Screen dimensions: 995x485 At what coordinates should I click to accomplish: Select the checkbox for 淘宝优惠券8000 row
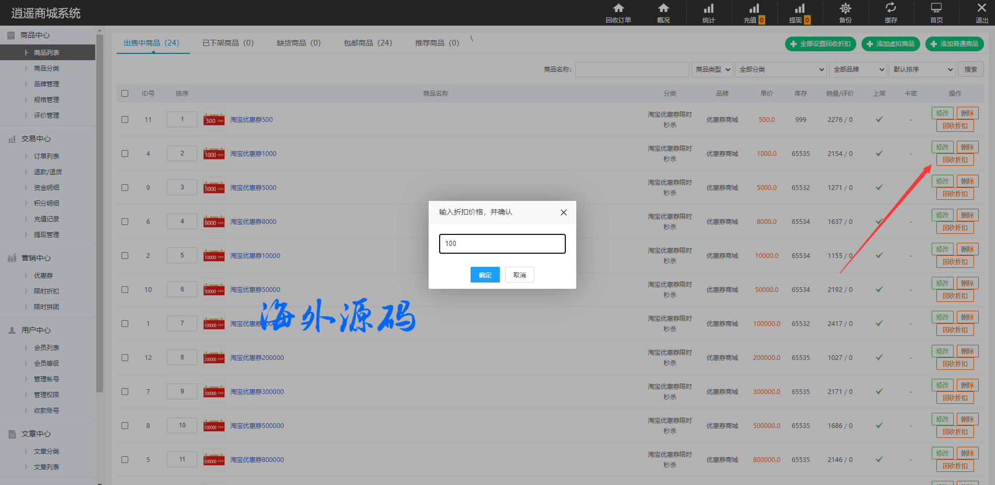tap(125, 222)
